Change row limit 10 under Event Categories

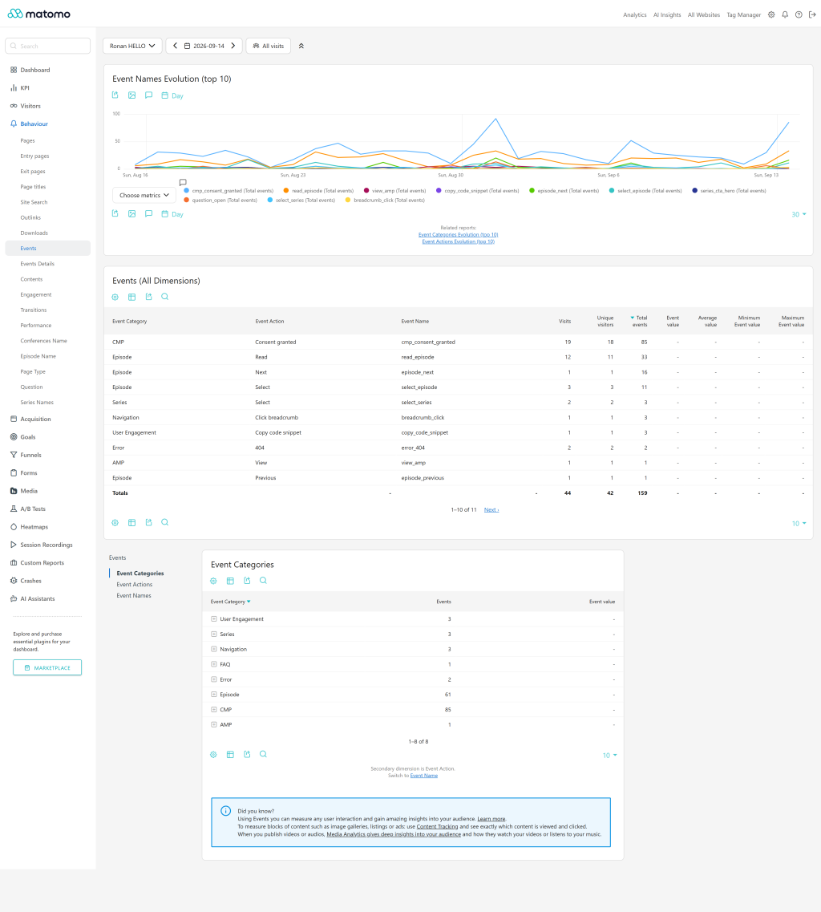[x=610, y=756]
